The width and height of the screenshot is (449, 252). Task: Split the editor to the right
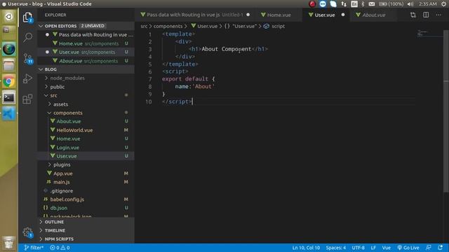(x=426, y=15)
